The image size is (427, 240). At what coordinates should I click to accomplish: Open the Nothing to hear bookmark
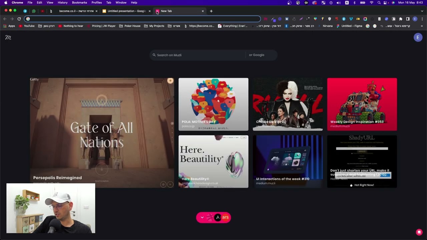click(71, 26)
